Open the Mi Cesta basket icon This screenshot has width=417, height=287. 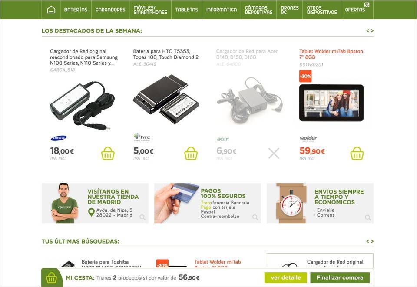[x=52, y=278]
